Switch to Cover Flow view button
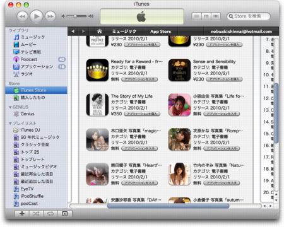Viewport: 284px width, 227px height. pos(216,16)
